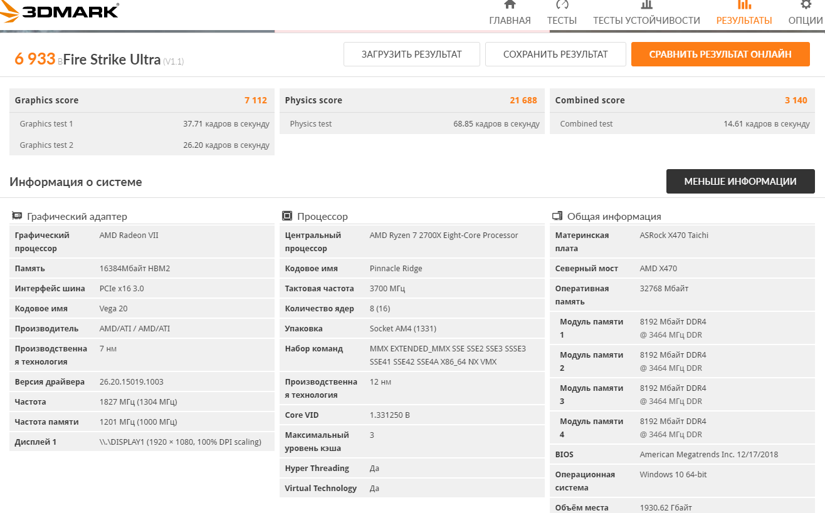Image resolution: width=825 pixels, height=513 pixels.
Task: Click Сравнить результат онлайн button
Action: (x=720, y=54)
